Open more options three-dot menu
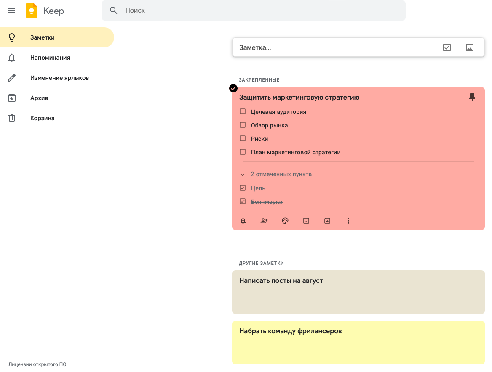The height and width of the screenshot is (372, 492). (348, 221)
